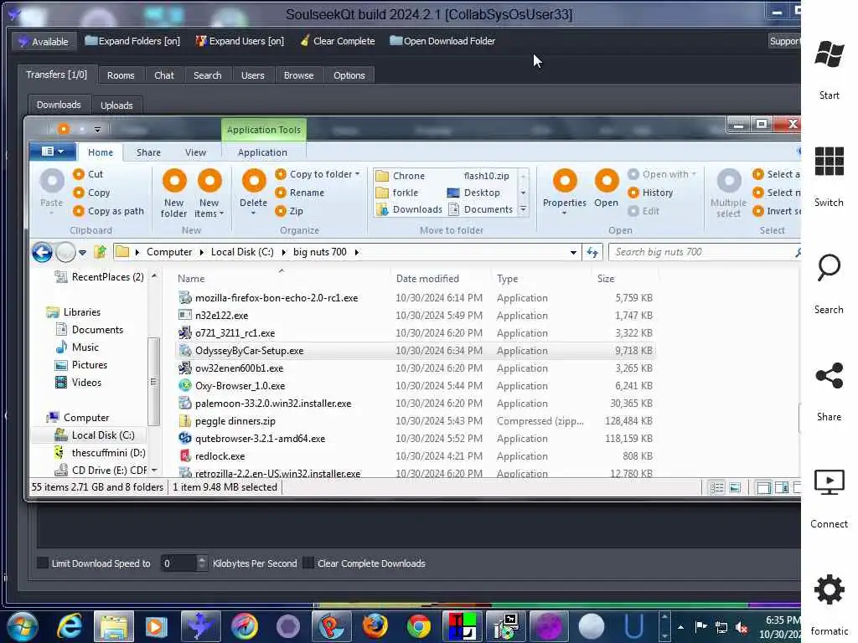The height and width of the screenshot is (643, 858).
Task: Sort files by Date modified column
Action: 427,278
